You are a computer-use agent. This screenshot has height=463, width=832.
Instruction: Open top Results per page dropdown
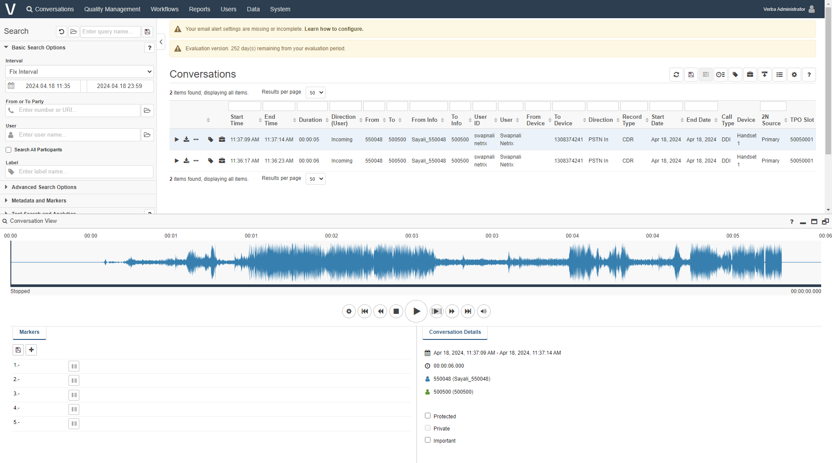[x=316, y=93]
